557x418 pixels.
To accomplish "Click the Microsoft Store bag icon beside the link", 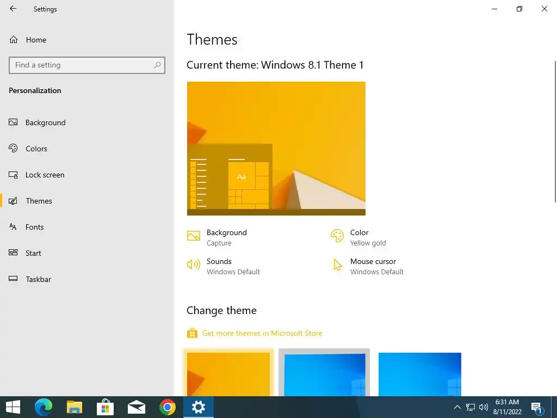I will [192, 333].
